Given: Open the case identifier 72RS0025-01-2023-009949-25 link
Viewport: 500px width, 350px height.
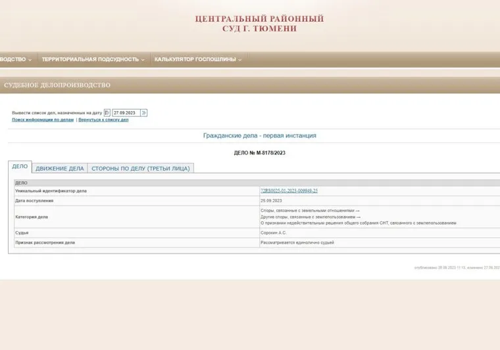Looking at the screenshot, I should (x=289, y=190).
